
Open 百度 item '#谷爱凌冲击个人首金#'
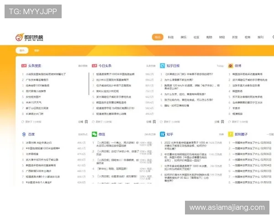coord(39,182)
